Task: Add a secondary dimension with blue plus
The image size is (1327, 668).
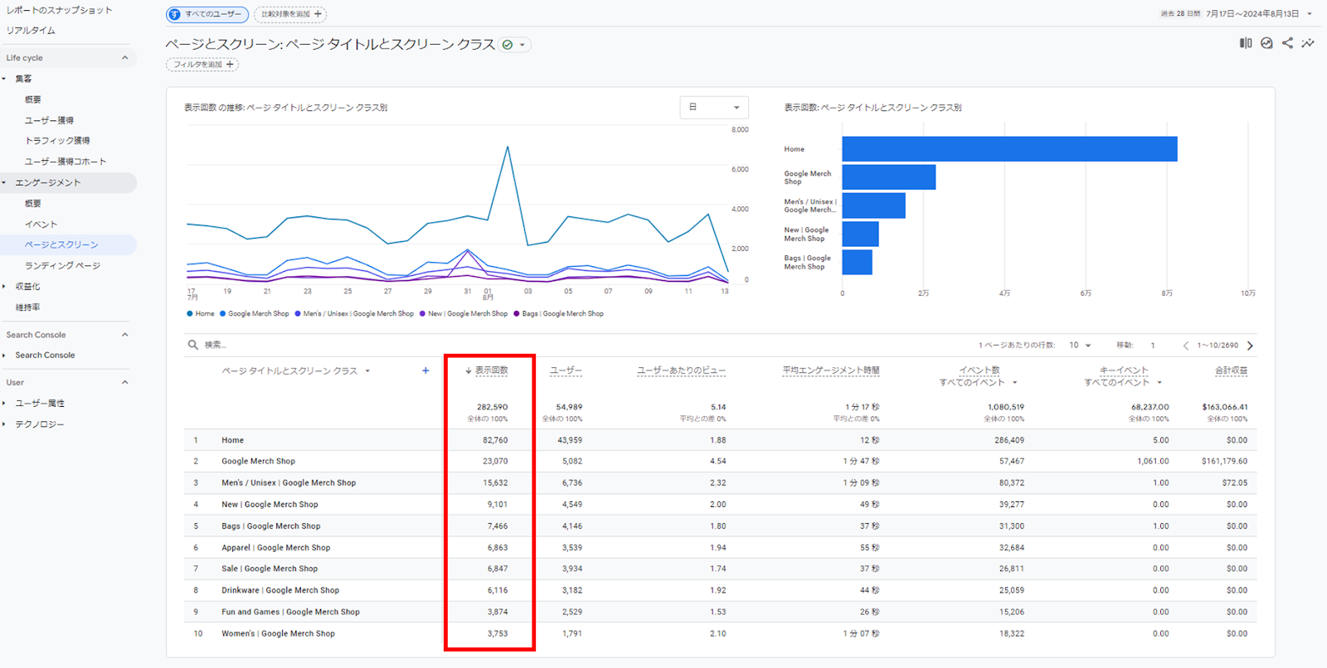Action: coord(425,370)
